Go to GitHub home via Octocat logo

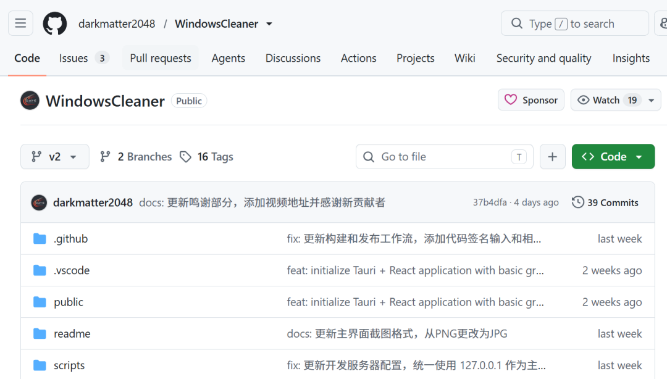55,23
